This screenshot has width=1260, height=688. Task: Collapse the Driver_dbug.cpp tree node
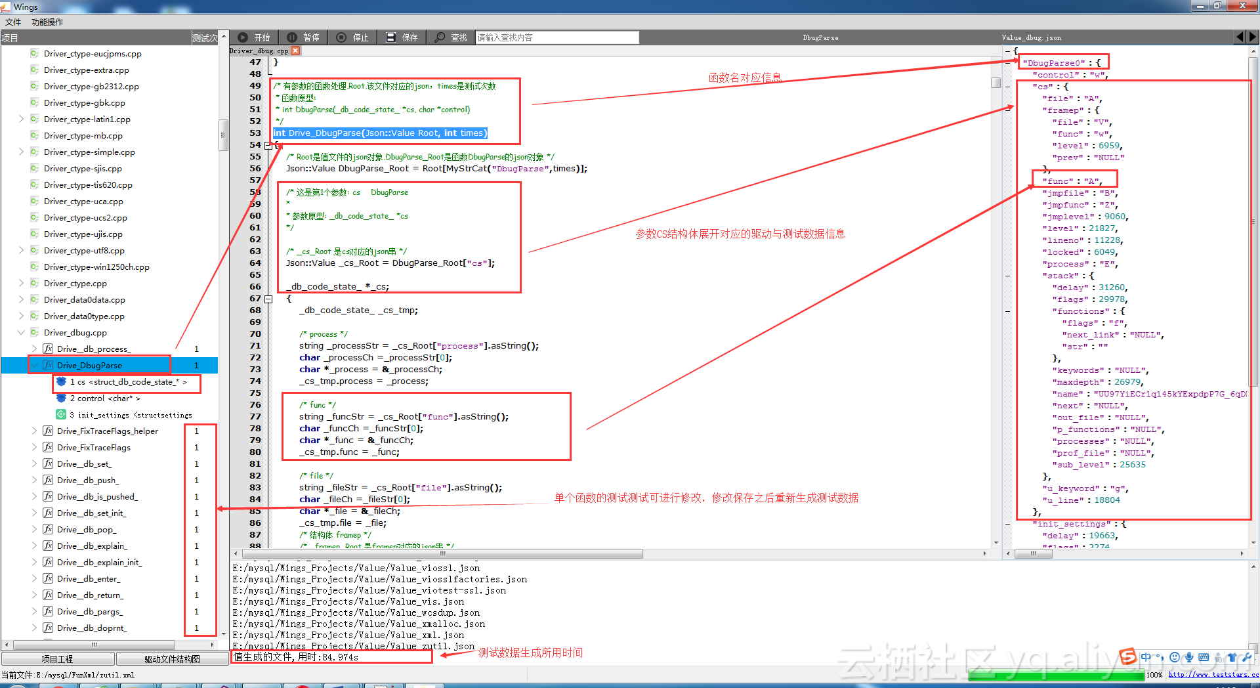pos(21,332)
